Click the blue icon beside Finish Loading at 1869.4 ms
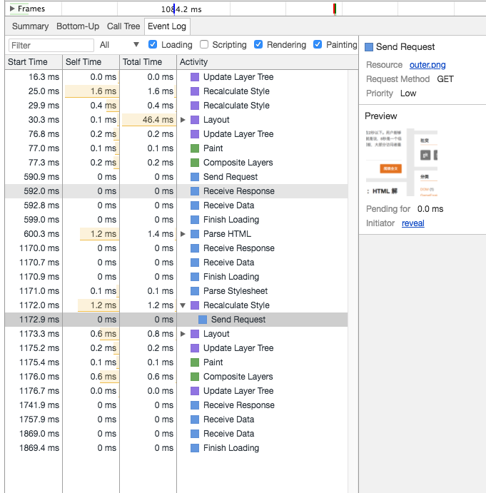This screenshot has height=493, width=486. pyautogui.click(x=195, y=448)
